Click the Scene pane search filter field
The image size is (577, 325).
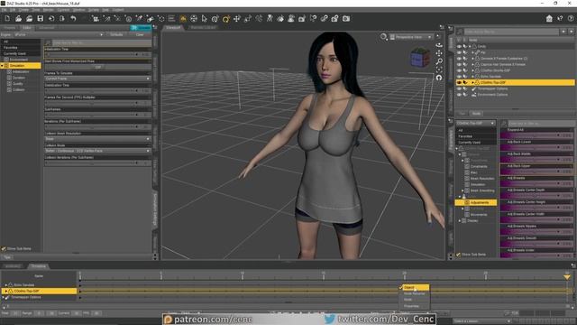511,32
